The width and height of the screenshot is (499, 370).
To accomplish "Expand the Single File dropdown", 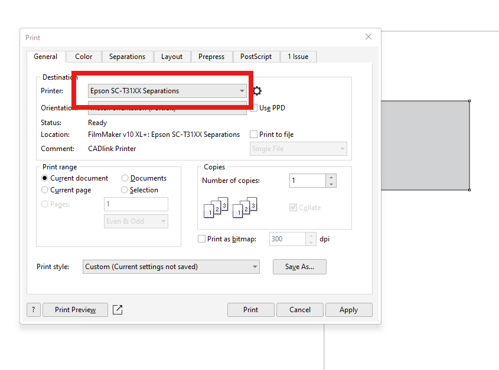I will click(298, 149).
